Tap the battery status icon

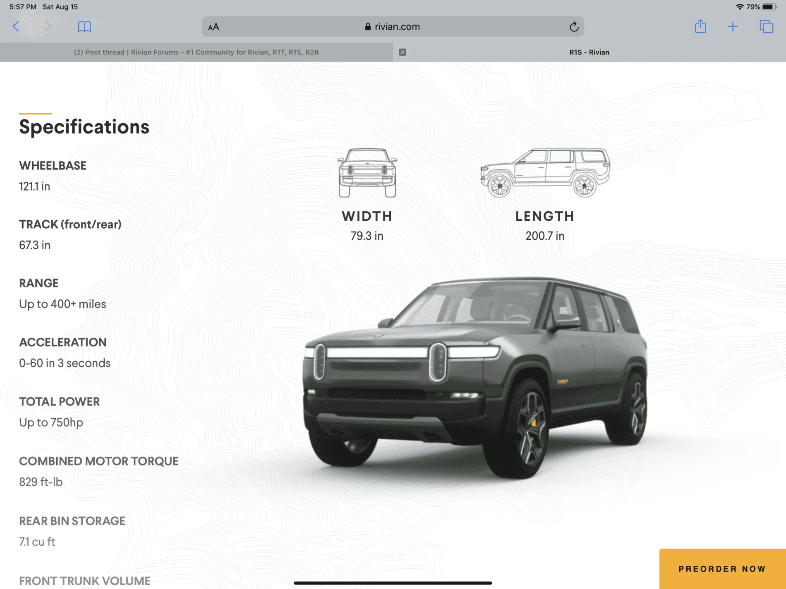click(769, 7)
